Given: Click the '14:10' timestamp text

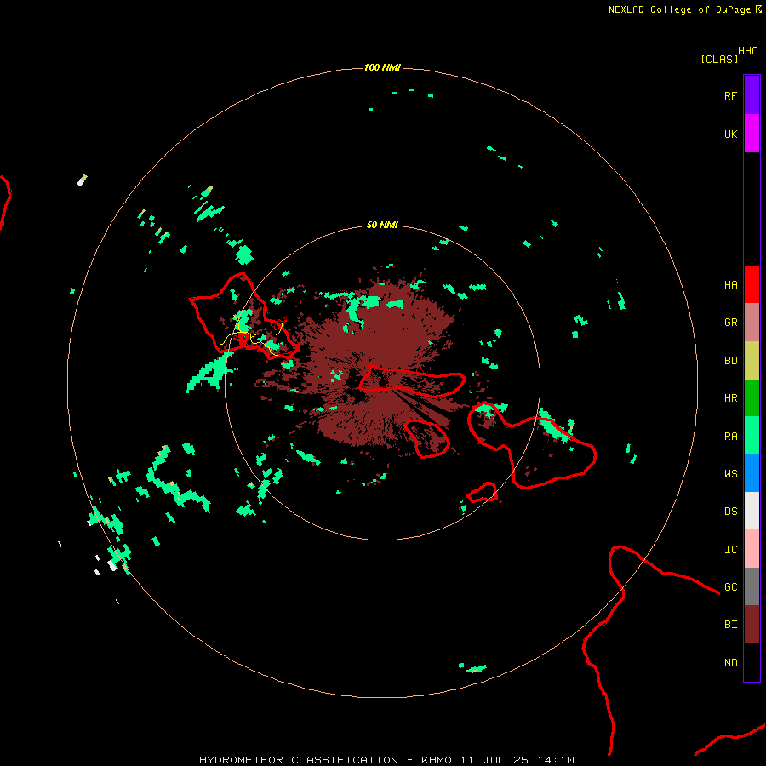Looking at the screenshot, I should 555,760.
